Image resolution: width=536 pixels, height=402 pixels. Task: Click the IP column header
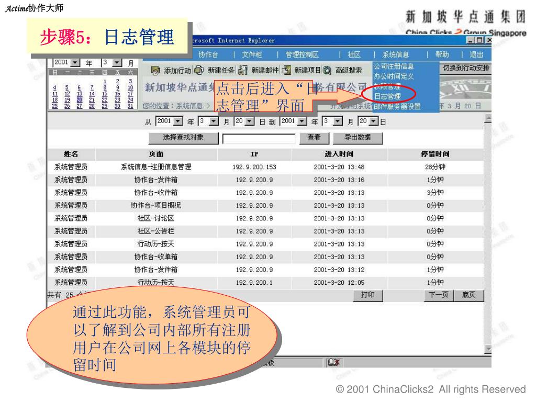254,154
